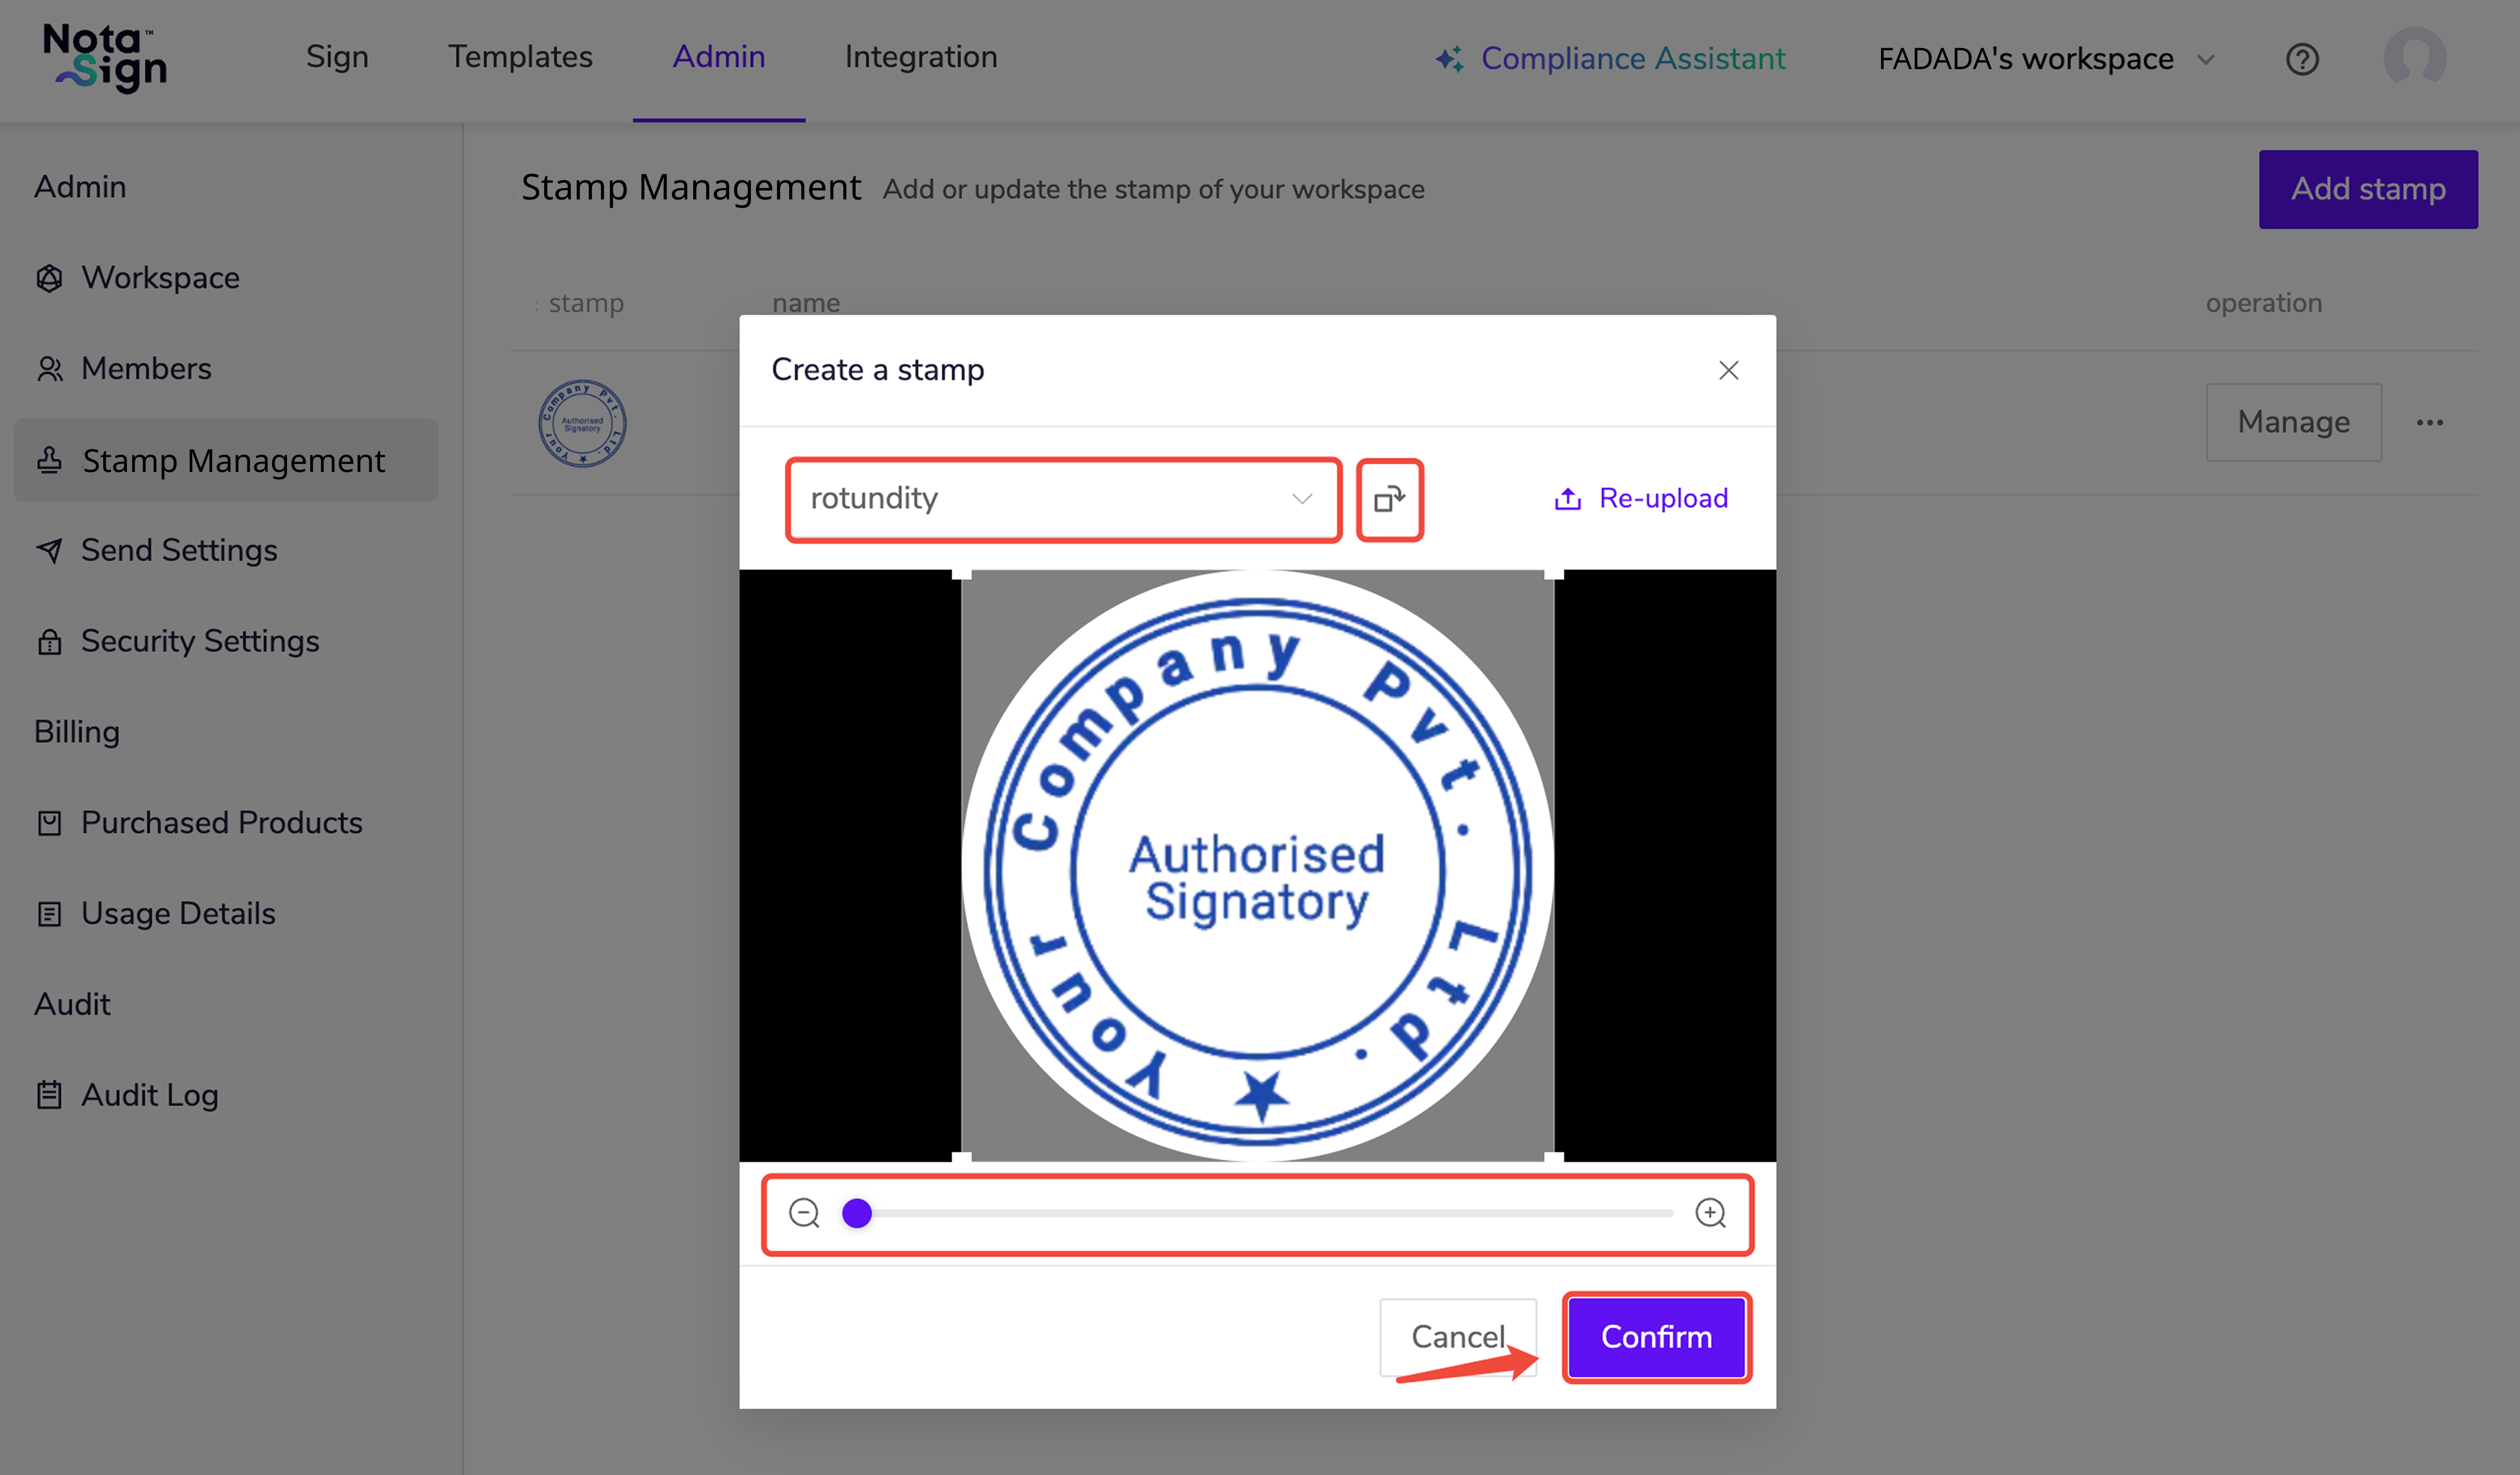Open the user avatar profile icon
Screen dimensions: 2520x1475
(2414, 57)
